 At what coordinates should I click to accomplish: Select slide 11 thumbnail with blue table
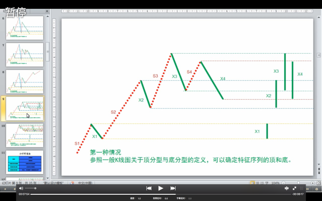(x=24, y=162)
